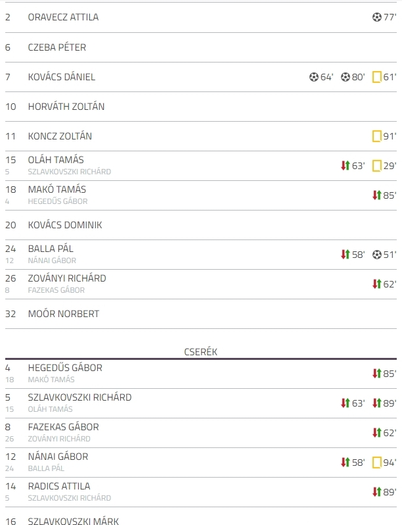Open player Horváth Zoltán's name
402x525 pixels.
[x=66, y=107]
